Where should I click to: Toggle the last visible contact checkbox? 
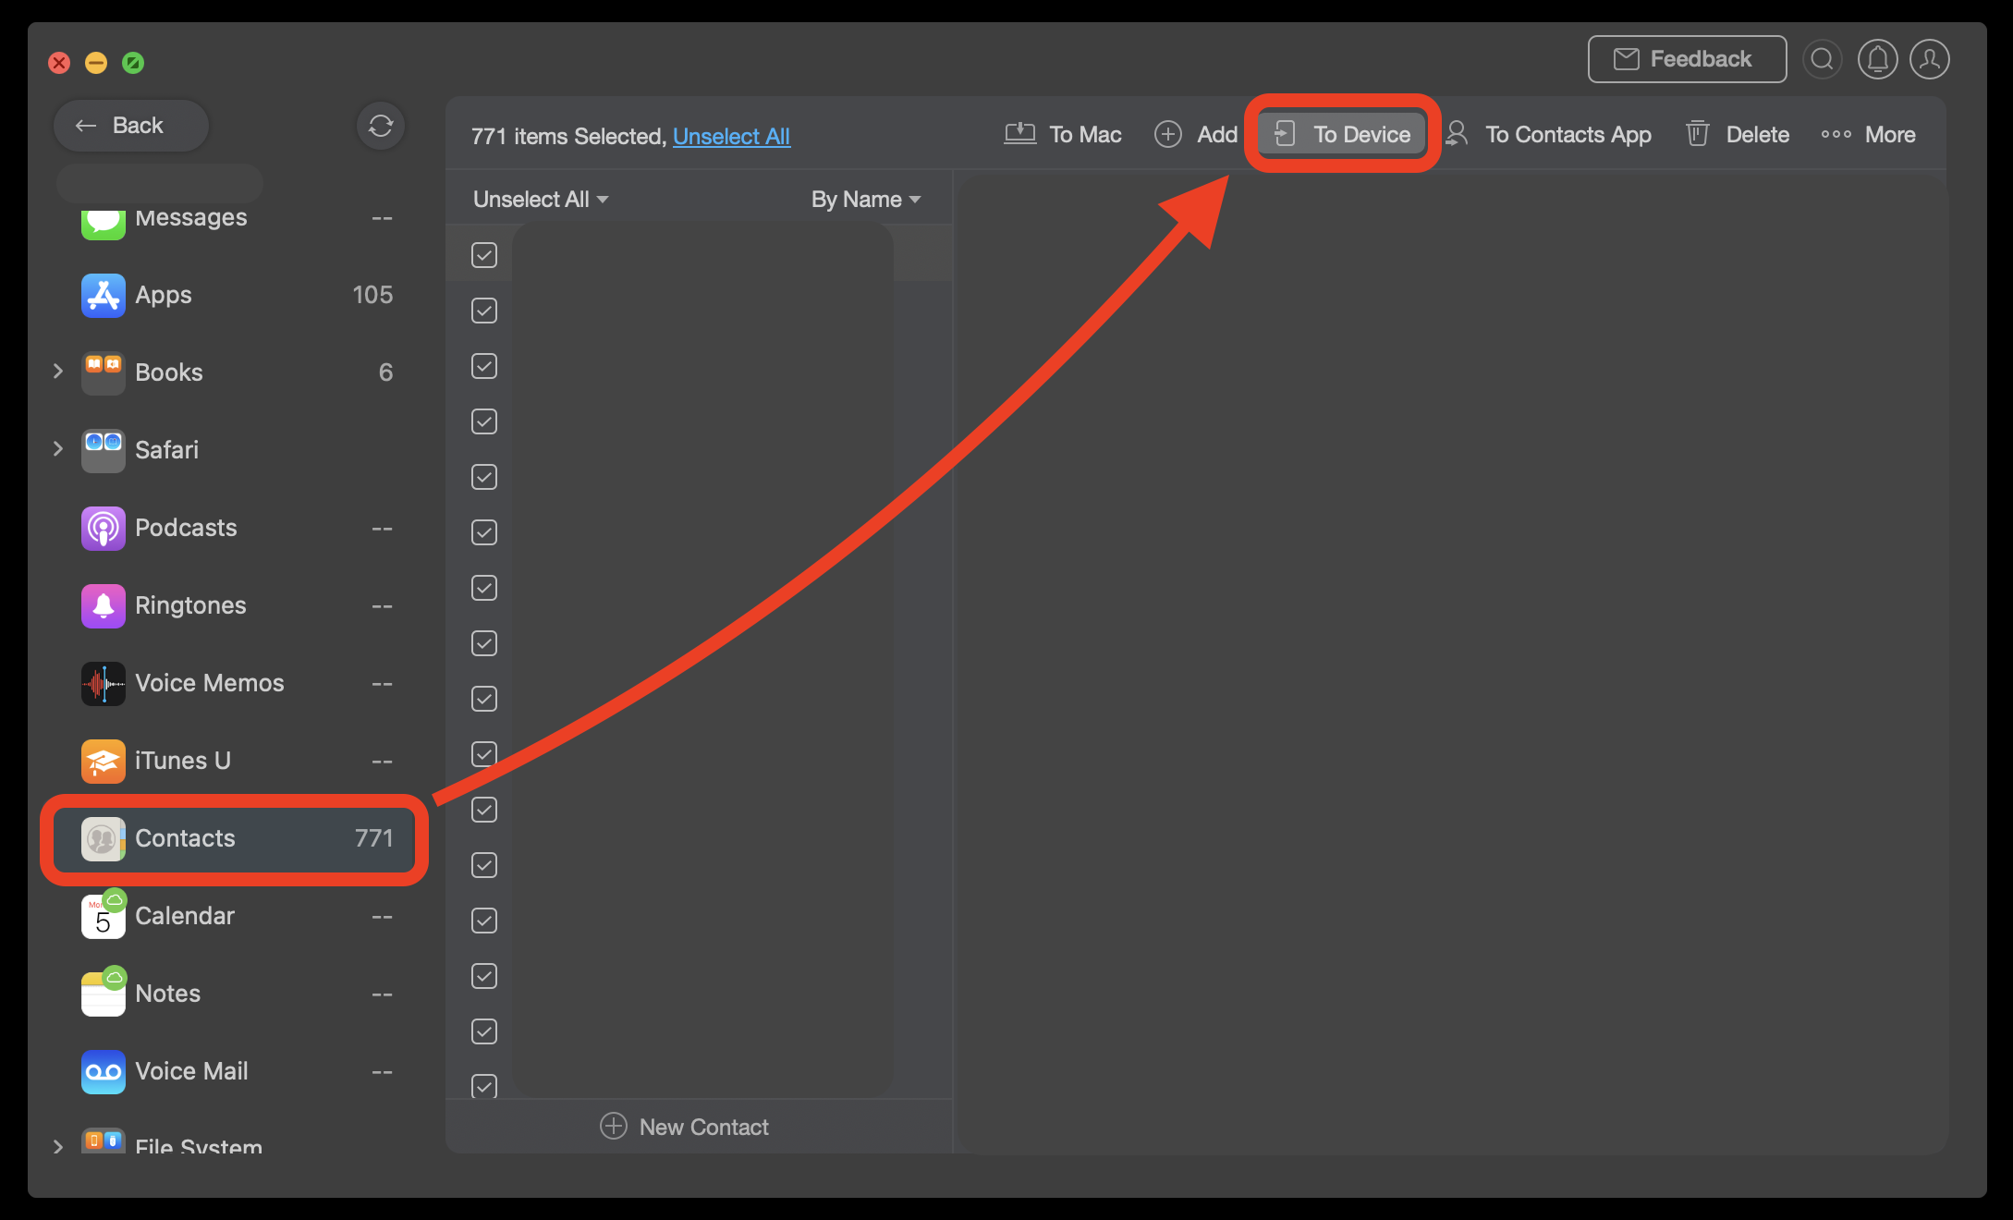coord(483,1085)
